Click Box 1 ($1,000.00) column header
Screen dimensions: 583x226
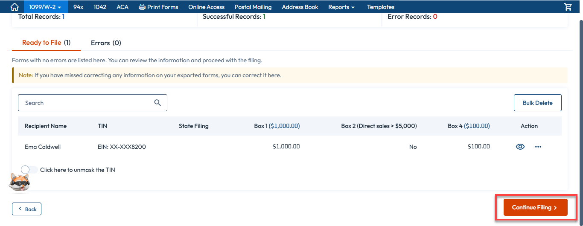click(277, 126)
